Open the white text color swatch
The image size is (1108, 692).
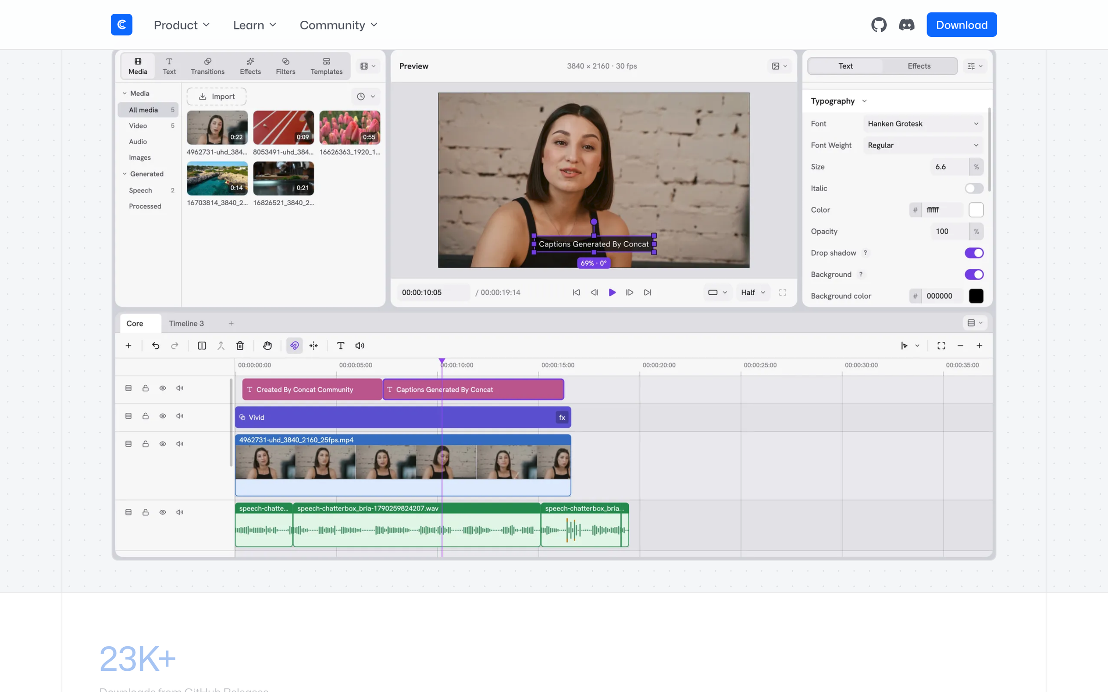click(976, 210)
